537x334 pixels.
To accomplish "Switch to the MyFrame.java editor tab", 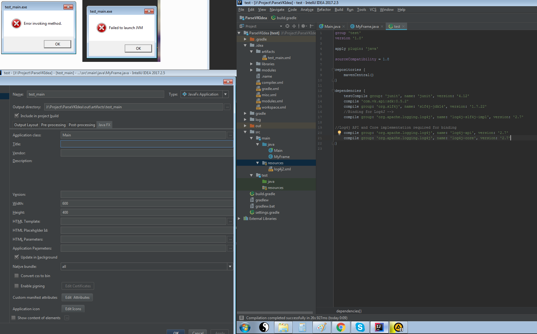I will click(367, 27).
